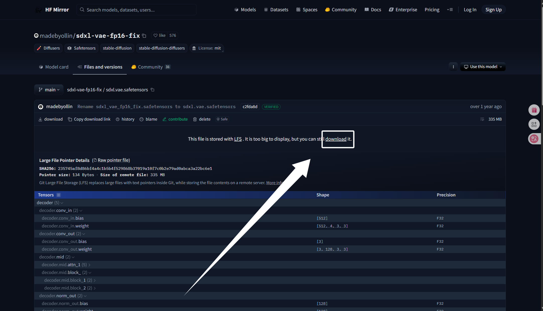Image resolution: width=543 pixels, height=311 pixels.
Task: Copy model name icon next to sdxl-vae-fp16-fix
Action: [144, 36]
